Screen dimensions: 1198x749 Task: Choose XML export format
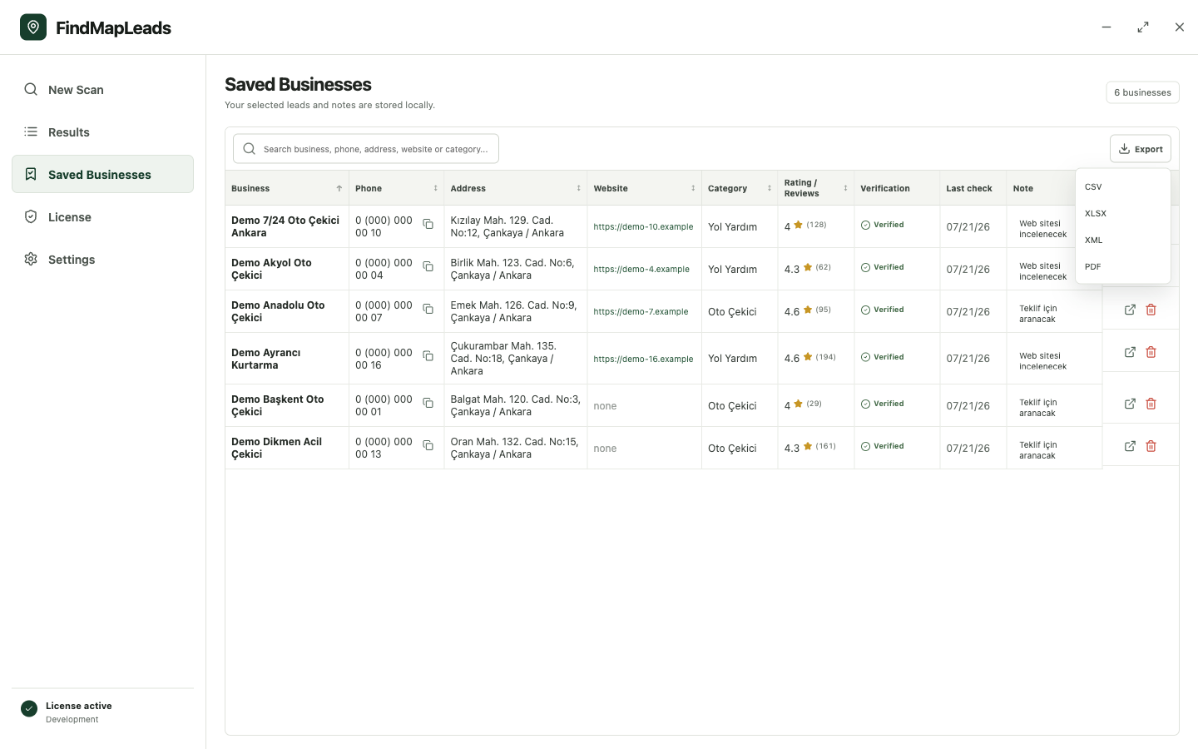click(1123, 240)
